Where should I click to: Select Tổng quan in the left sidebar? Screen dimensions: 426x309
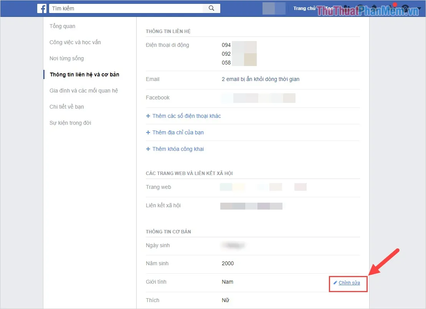(63, 26)
